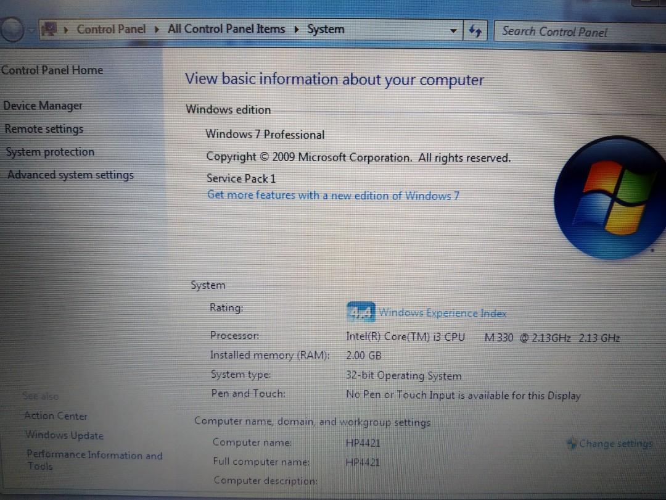Click the refresh button beside address bar
This screenshot has height=500, width=666.
pyautogui.click(x=475, y=31)
